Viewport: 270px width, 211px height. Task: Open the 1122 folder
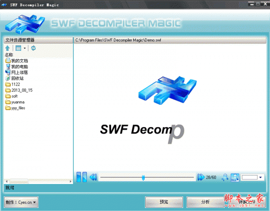(x=13, y=84)
